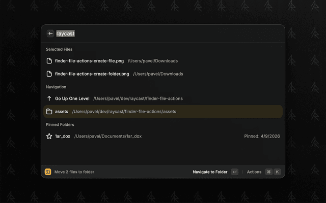Click the star icon next to 1ar_dox
This screenshot has height=203, width=326.
tap(49, 136)
